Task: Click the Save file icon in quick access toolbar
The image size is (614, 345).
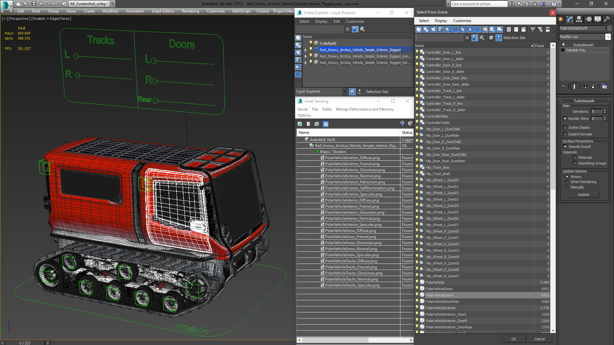Action: click(34, 4)
